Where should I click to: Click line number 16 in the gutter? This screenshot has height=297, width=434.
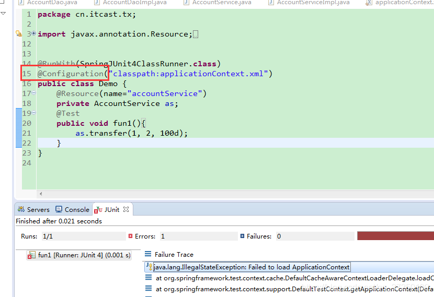pyautogui.click(x=27, y=84)
